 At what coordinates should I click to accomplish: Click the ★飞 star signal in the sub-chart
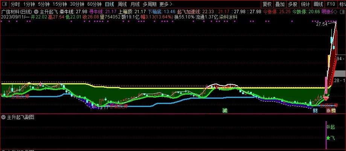click(x=331, y=138)
